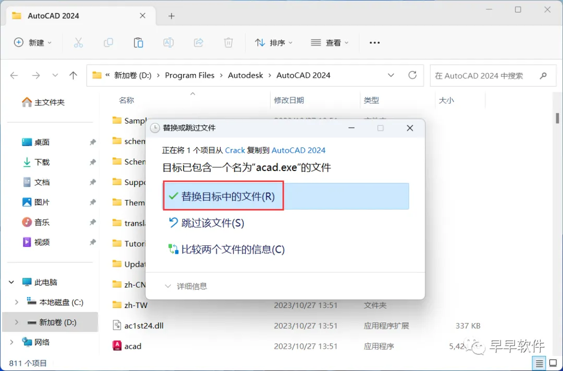Switch to large thumbnails view icon
Image resolution: width=563 pixels, height=371 pixels.
pyautogui.click(x=553, y=364)
